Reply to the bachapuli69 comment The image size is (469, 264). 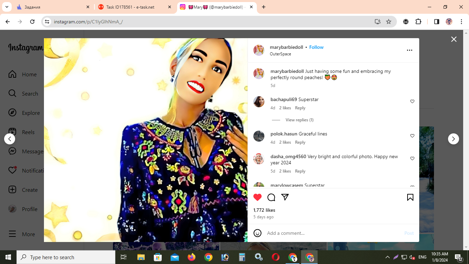pos(300,108)
